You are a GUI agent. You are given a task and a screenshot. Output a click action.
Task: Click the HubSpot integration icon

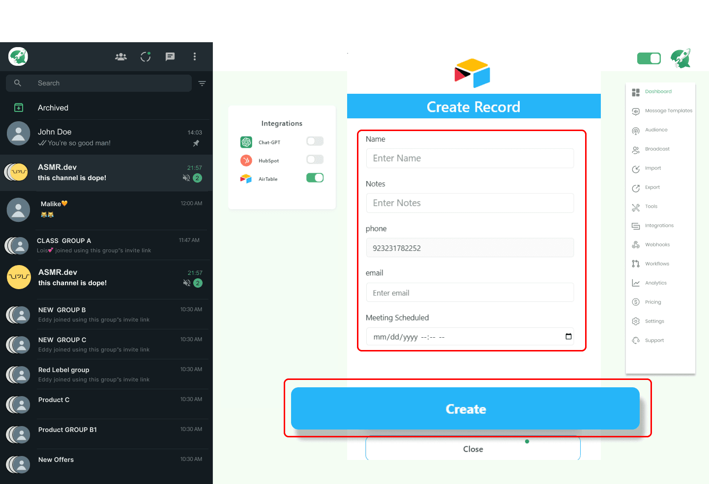pyautogui.click(x=246, y=161)
